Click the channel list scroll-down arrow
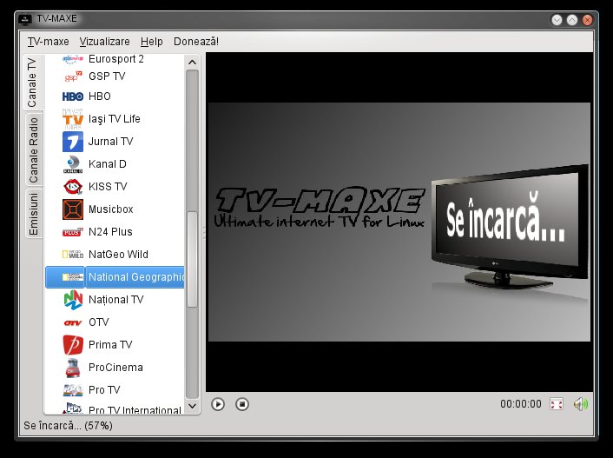Screen dimensions: 613x458 point(192,406)
